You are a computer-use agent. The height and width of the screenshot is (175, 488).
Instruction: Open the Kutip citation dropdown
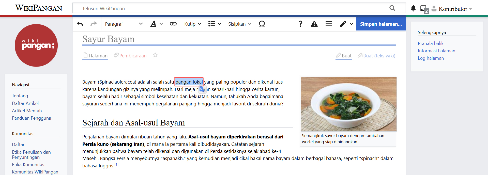click(x=193, y=24)
